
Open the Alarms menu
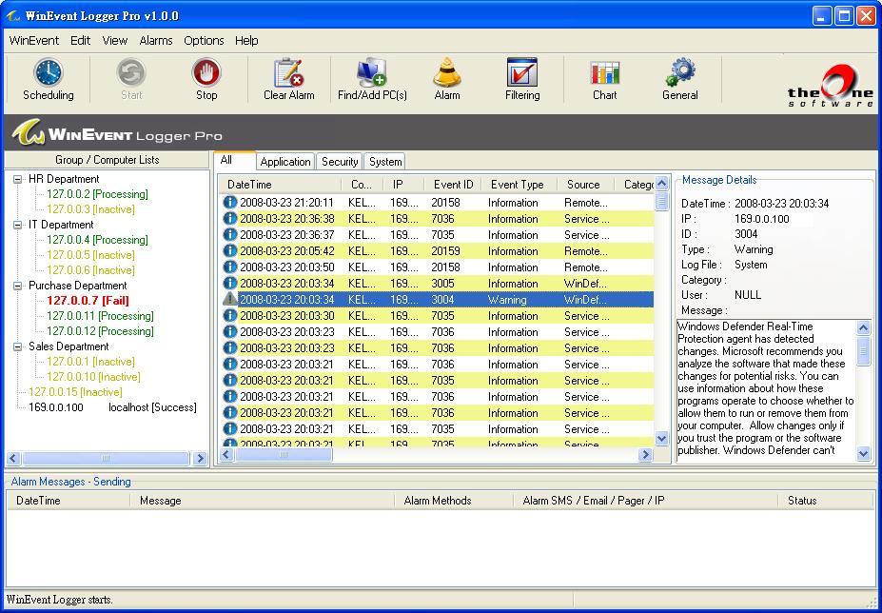156,41
